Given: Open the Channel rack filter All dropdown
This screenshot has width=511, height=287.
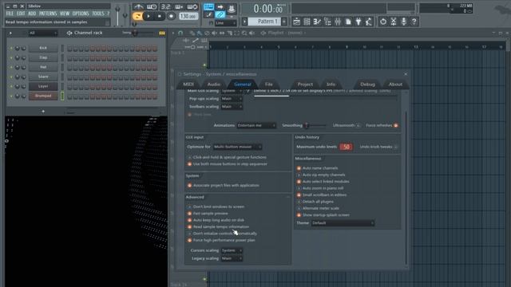Looking at the screenshot, I should 43,33.
